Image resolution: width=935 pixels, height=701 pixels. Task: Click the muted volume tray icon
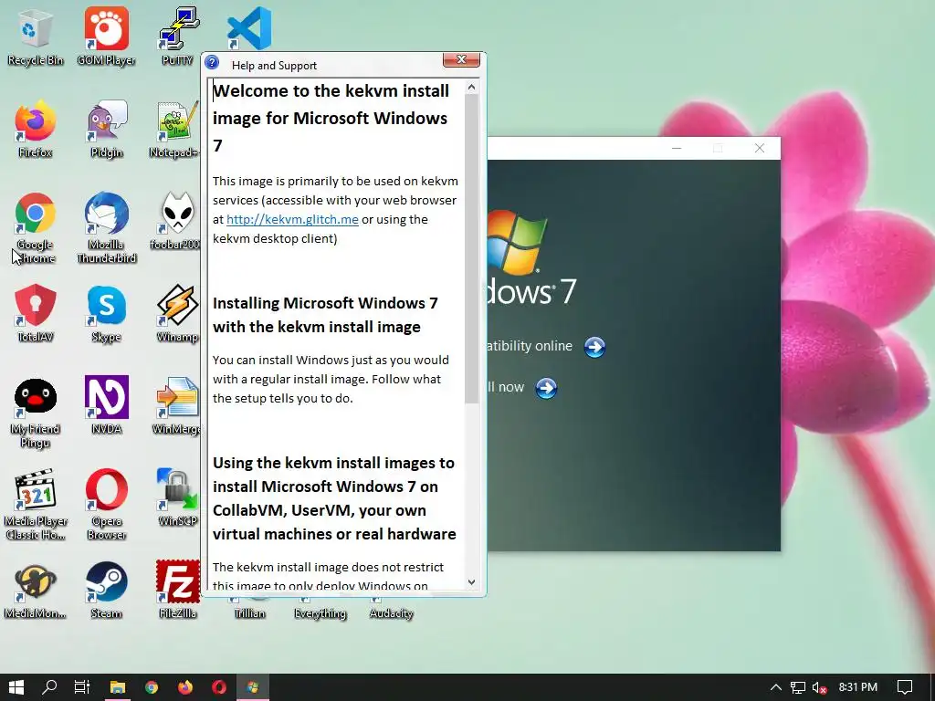[x=819, y=687]
